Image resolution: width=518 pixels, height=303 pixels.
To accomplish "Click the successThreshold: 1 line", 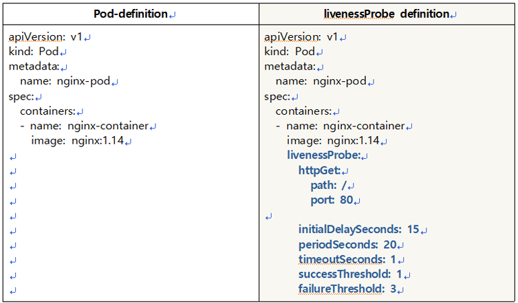I will tap(350, 275).
